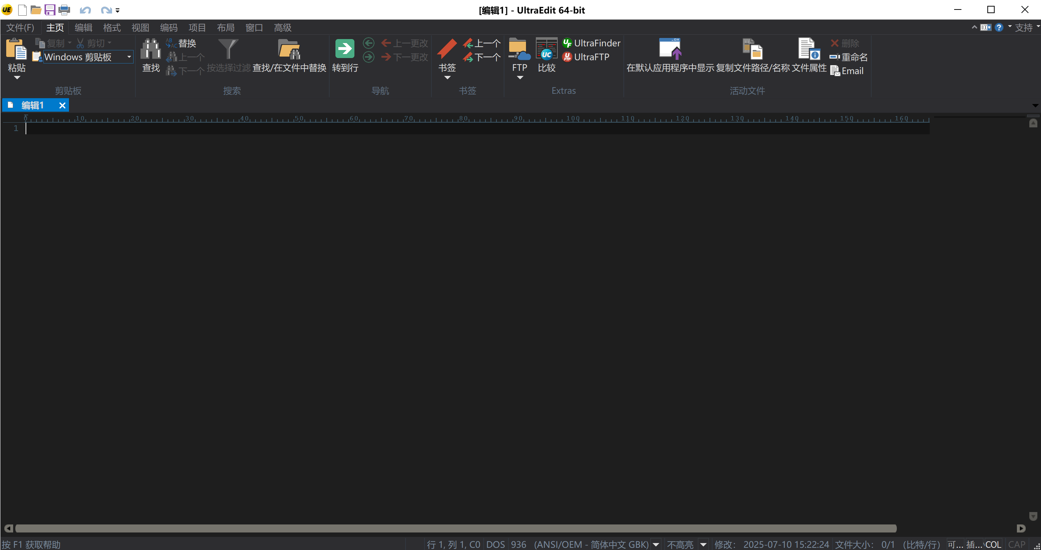This screenshot has height=550, width=1041.
Task: Click the 删除 red X button
Action: point(845,43)
